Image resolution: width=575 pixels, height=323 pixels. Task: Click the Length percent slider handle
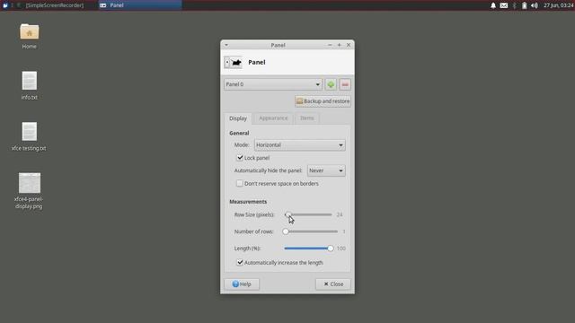click(331, 249)
